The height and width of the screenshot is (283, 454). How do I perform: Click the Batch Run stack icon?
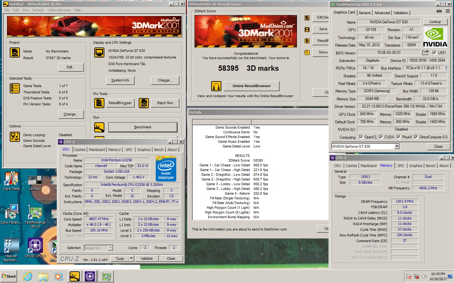[x=143, y=103]
